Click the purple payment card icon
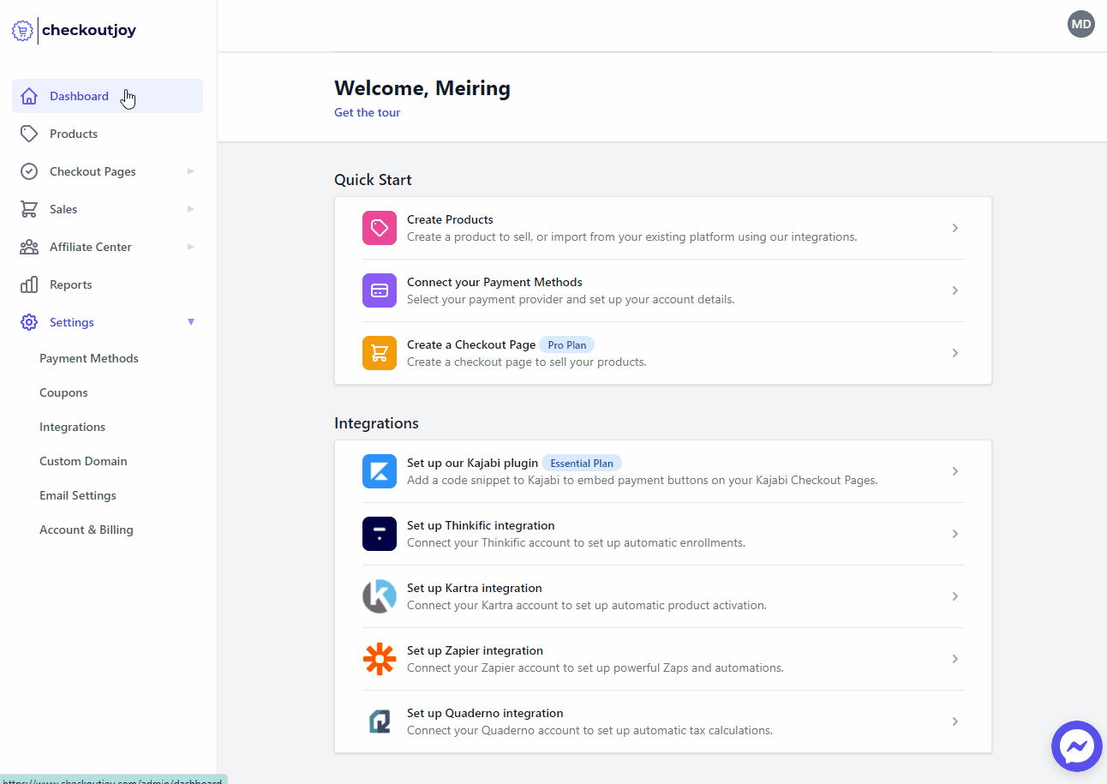This screenshot has height=784, width=1107. point(380,290)
